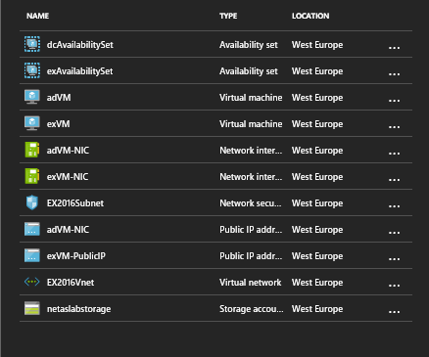
Task: Open the exVM-PublicIP resource name
Action: coord(76,256)
